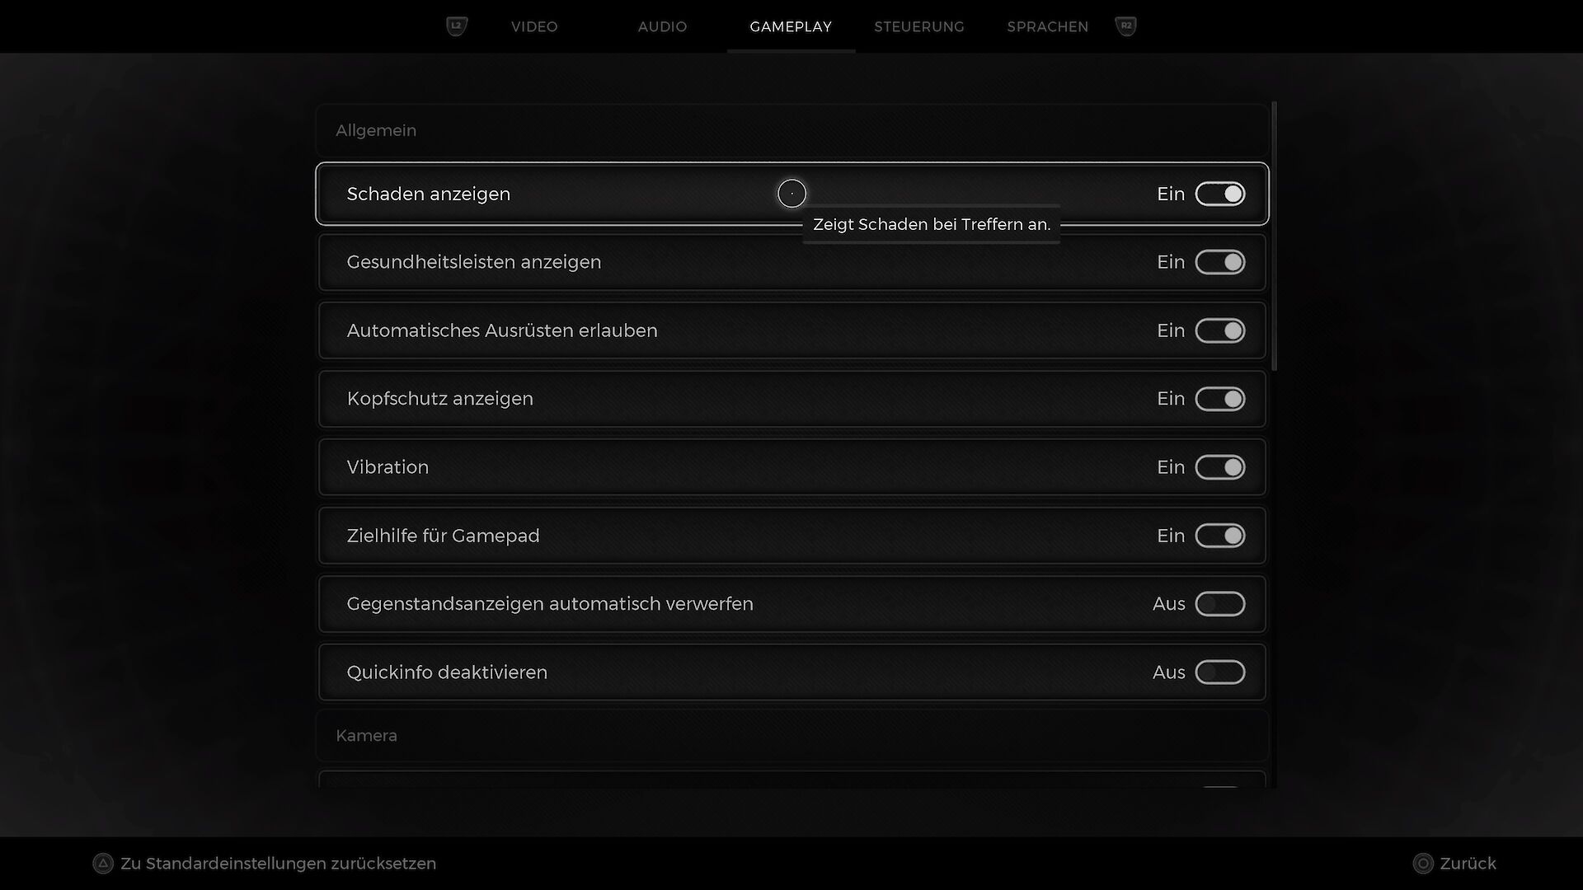Click the L2 previous-tab icon
Viewport: 1583px width, 890px height.
(x=456, y=26)
